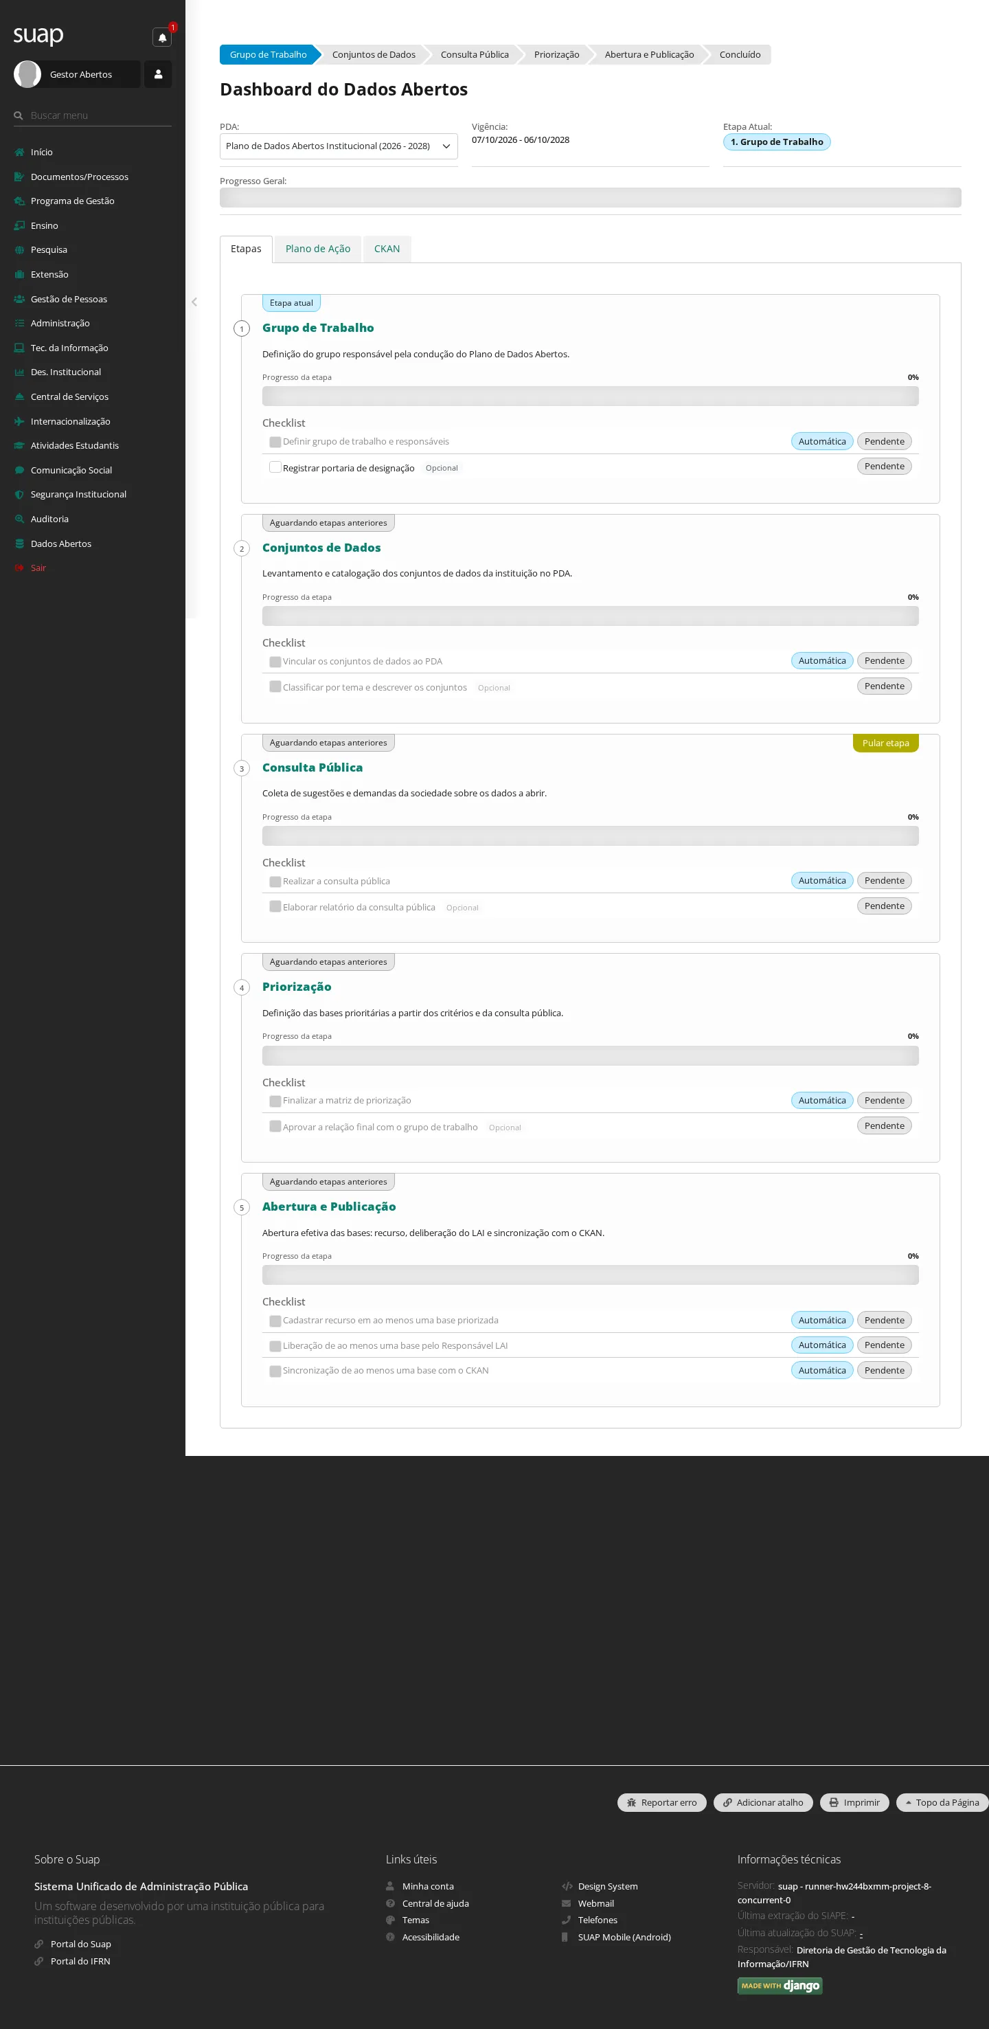Screen dimensions: 989x2029
Task: Open the notifications bell icon
Action: (162, 37)
